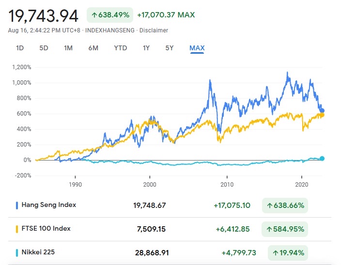Open the Nikkei 225 row

click(170, 252)
